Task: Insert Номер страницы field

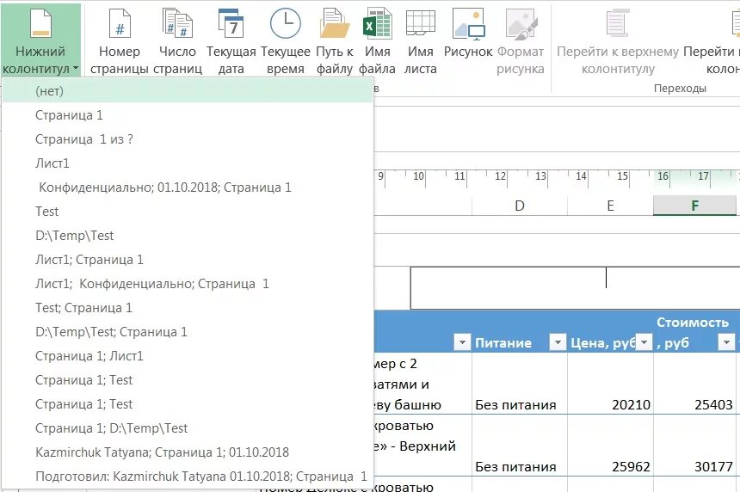Action: pyautogui.click(x=120, y=40)
